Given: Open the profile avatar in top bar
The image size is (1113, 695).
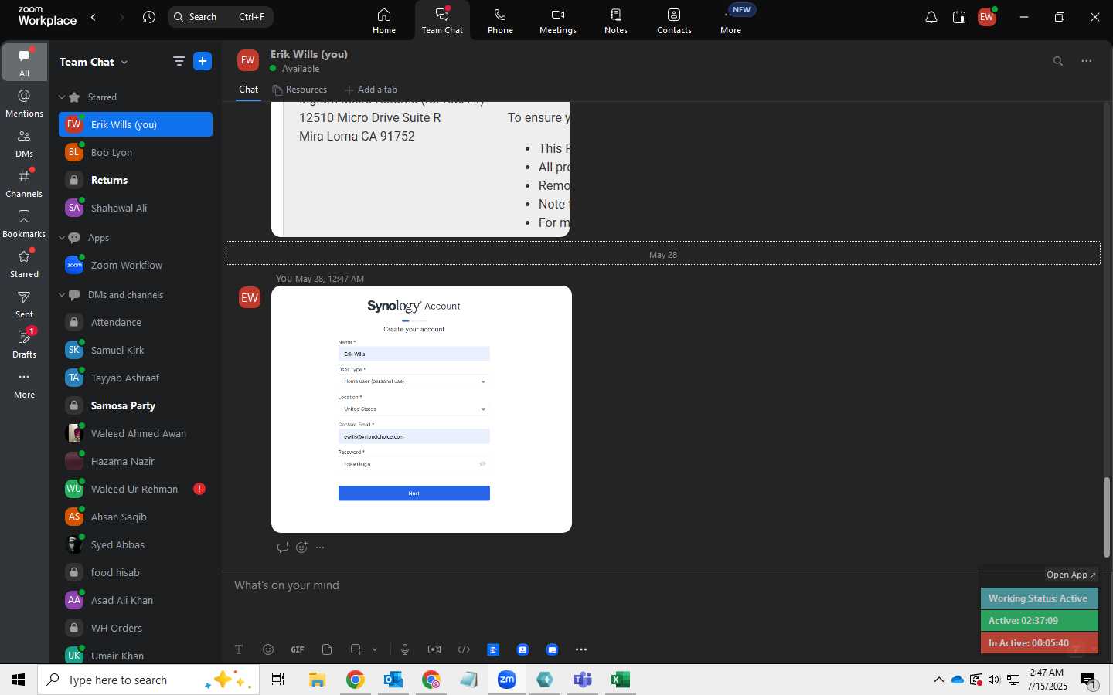Looking at the screenshot, I should pos(987,17).
